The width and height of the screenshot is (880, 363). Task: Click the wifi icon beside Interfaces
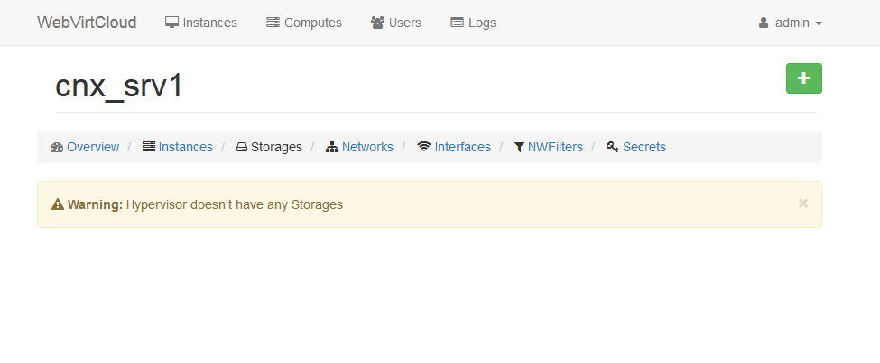[x=424, y=147]
